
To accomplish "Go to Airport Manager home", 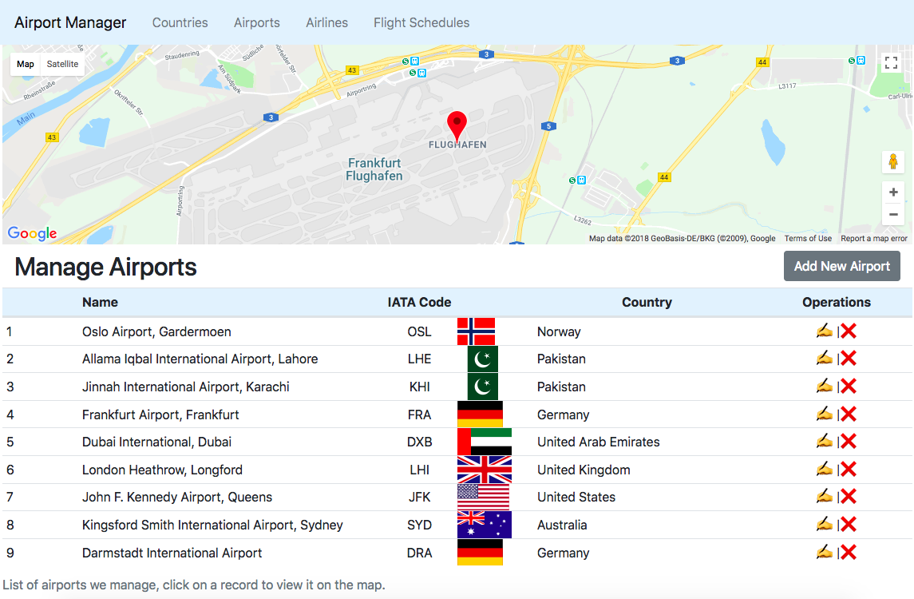I will pyautogui.click(x=70, y=22).
